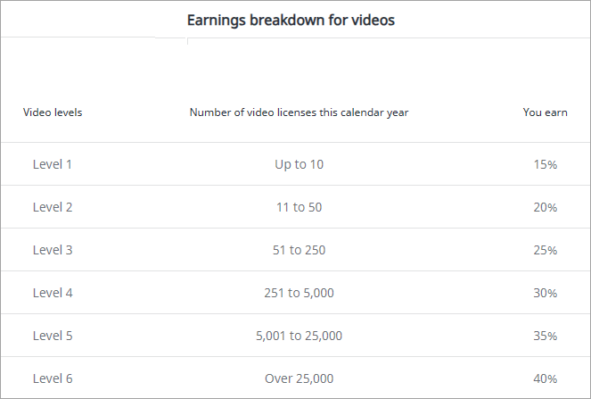
Task: Click the 'Up to 10' cell
Action: [x=299, y=164]
